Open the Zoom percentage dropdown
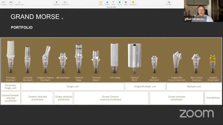The height and width of the screenshot is (125, 223). 11,2
